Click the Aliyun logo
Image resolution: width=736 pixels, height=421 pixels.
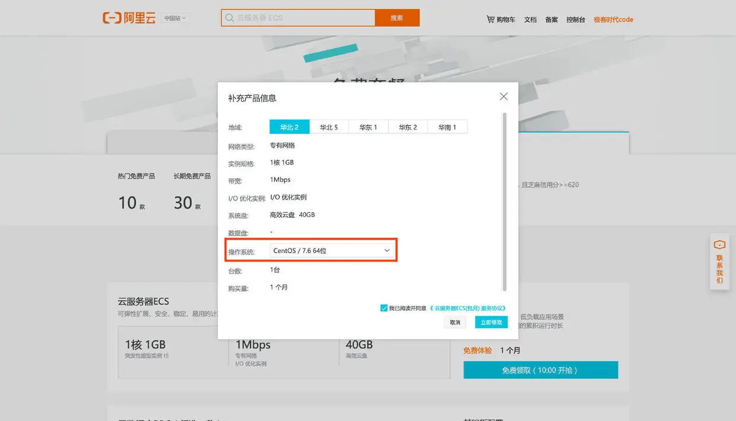click(129, 18)
